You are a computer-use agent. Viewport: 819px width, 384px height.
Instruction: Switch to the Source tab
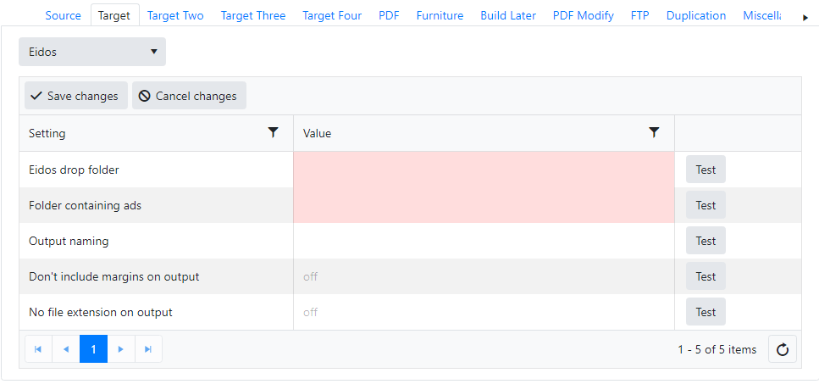point(64,15)
